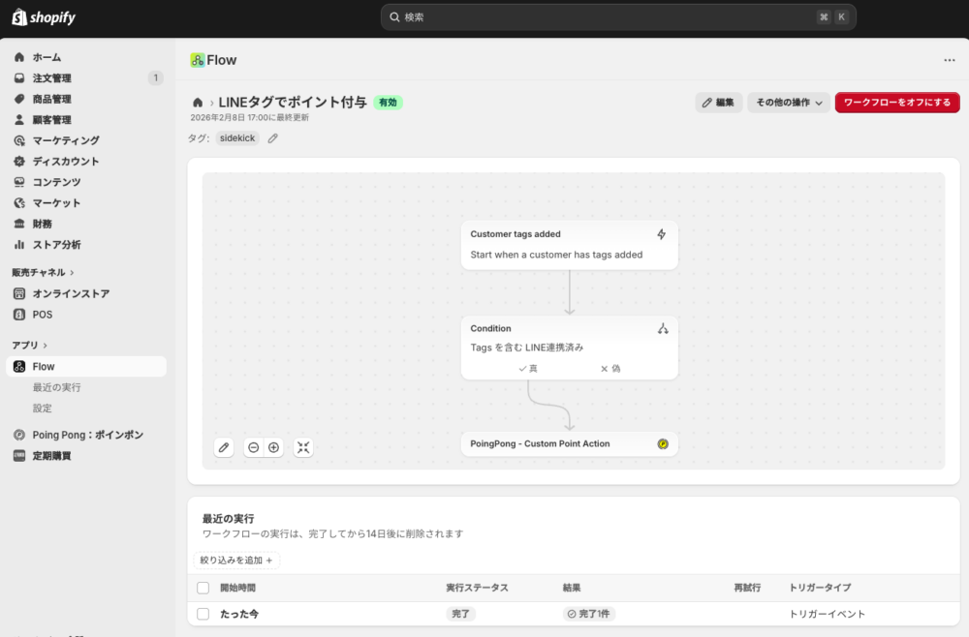Check the box for the たった今 run

tap(203, 614)
